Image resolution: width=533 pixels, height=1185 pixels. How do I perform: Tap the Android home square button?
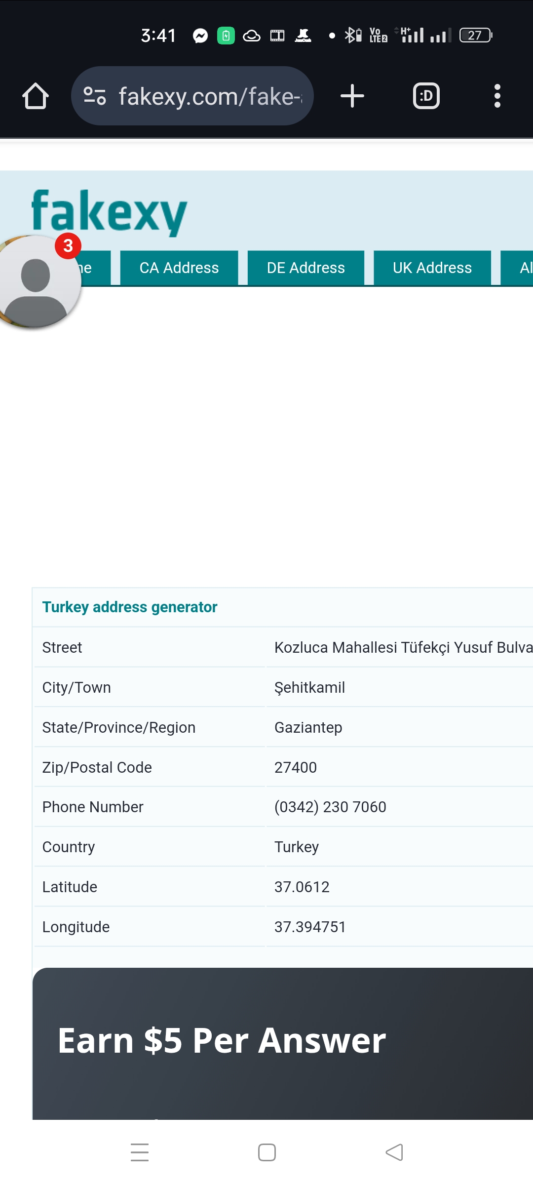(266, 1152)
